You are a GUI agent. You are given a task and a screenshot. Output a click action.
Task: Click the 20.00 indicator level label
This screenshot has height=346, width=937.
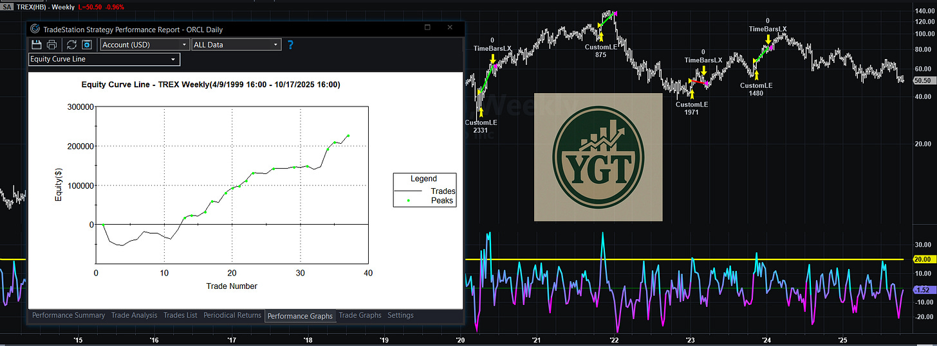click(x=923, y=259)
